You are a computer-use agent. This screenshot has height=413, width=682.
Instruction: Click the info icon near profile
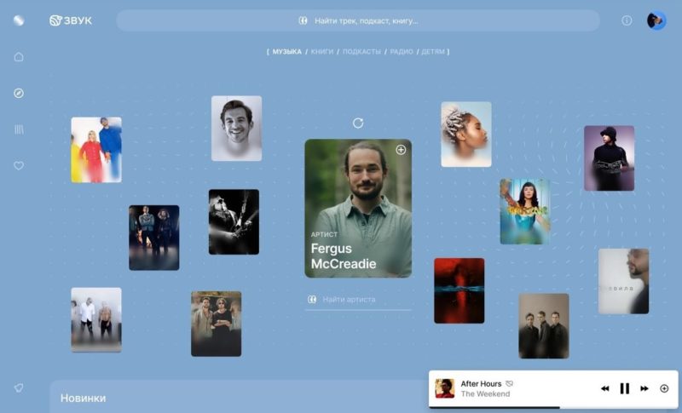pyautogui.click(x=627, y=20)
